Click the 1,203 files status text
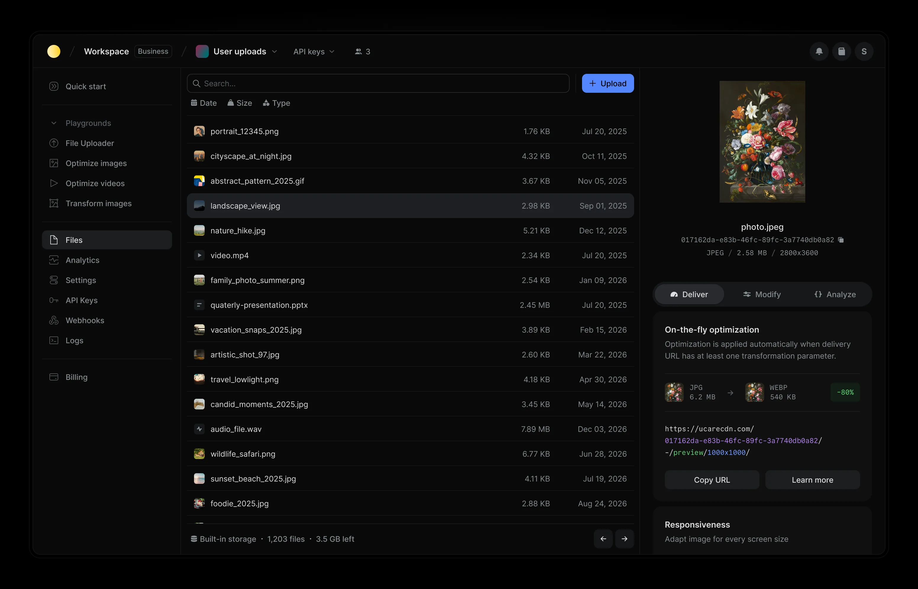The width and height of the screenshot is (918, 589). [x=286, y=539]
